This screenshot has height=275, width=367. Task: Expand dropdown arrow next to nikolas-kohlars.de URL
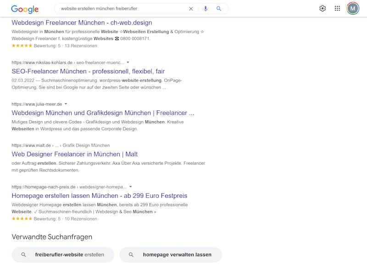pos(128,62)
